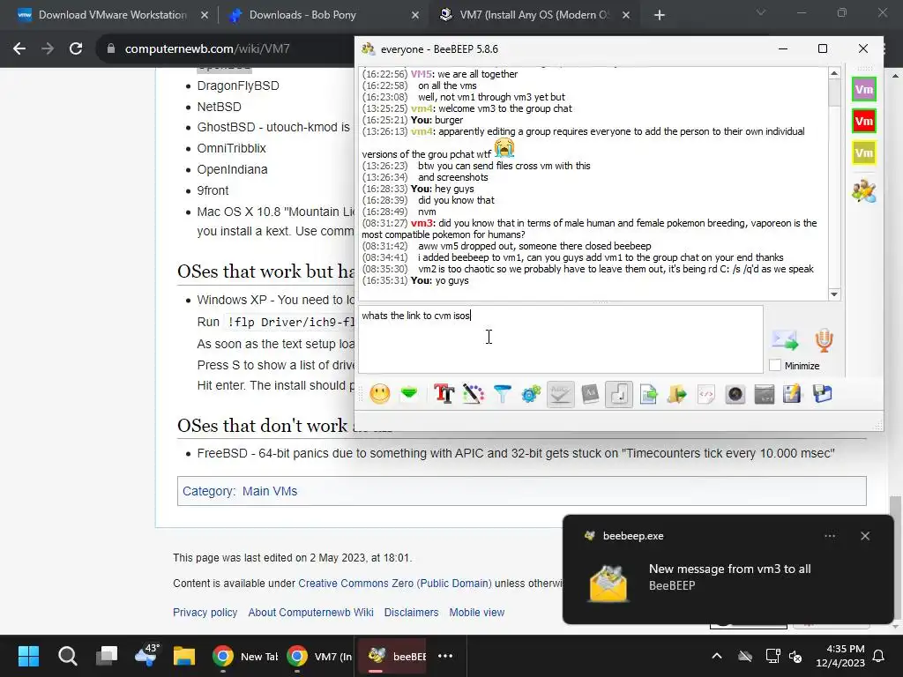Open the Main VMs category link
This screenshot has width=903, height=677.
pyautogui.click(x=270, y=491)
